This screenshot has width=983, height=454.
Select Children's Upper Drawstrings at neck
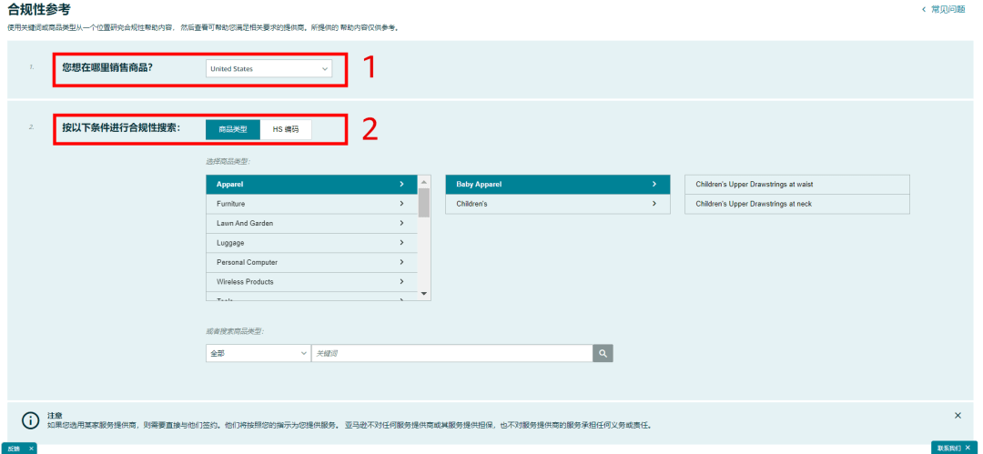796,204
